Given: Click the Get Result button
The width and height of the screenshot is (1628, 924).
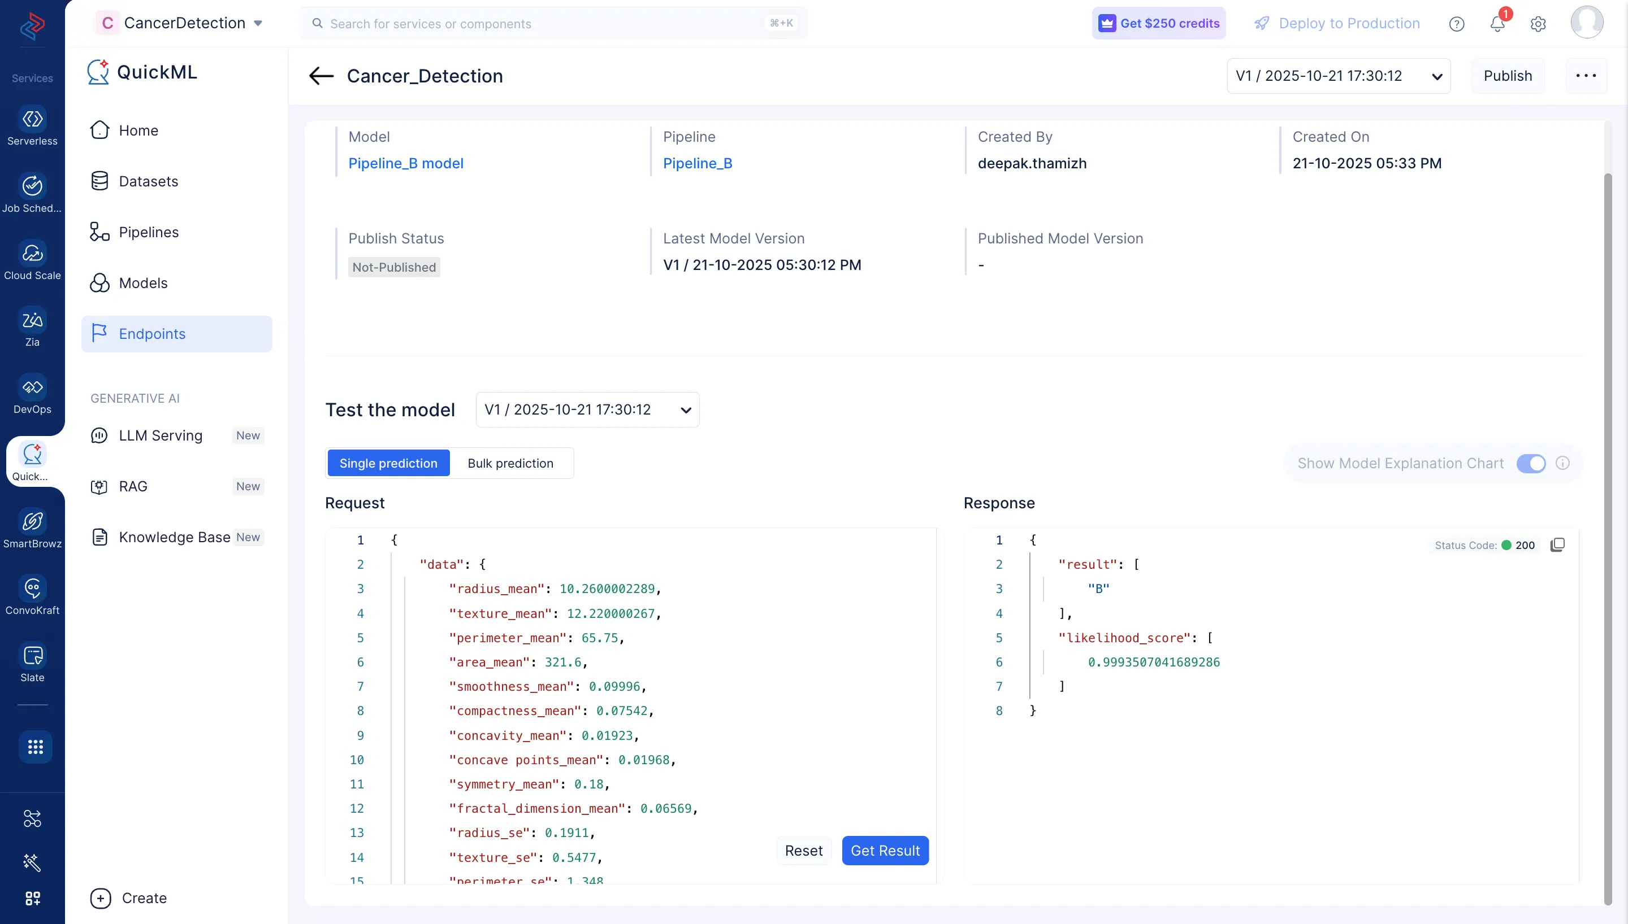Looking at the screenshot, I should click(x=885, y=851).
